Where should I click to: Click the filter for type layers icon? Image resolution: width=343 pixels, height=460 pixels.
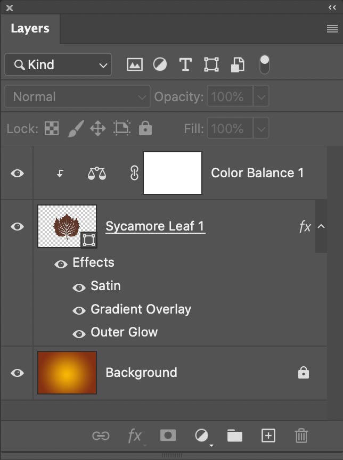pos(185,64)
